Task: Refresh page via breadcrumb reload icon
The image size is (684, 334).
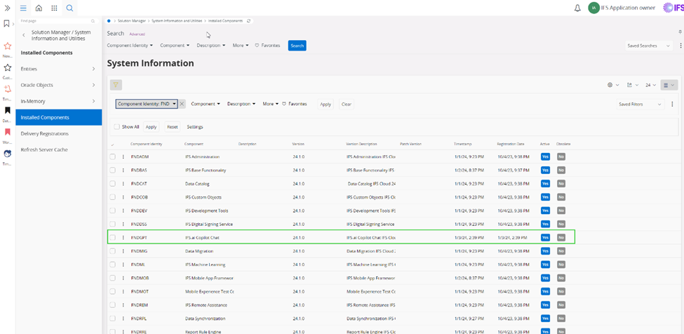Action: (249, 21)
